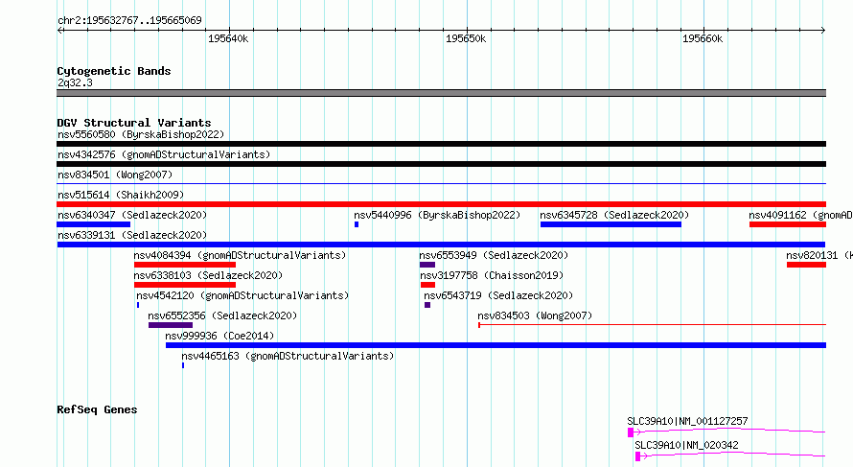
Task: Click the black nsv4342576 variant bar
Action: pyautogui.click(x=441, y=164)
